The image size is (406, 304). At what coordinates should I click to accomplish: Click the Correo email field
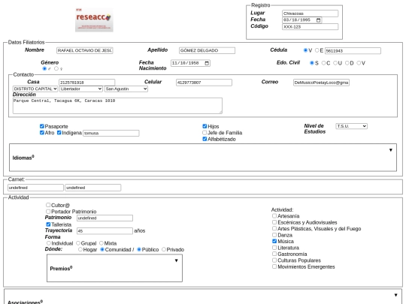[x=321, y=83]
